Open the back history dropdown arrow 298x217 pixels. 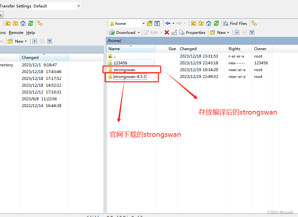tap(174, 24)
